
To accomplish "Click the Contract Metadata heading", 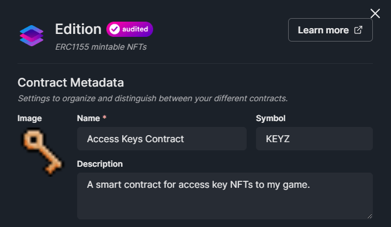I will pos(71,82).
